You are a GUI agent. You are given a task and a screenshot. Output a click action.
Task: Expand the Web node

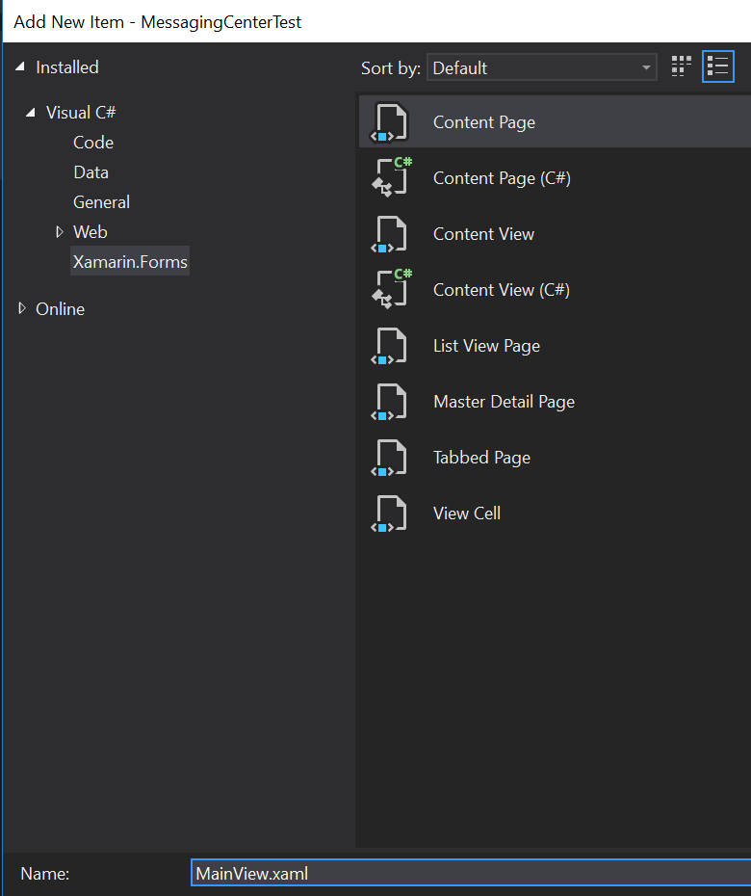(60, 231)
